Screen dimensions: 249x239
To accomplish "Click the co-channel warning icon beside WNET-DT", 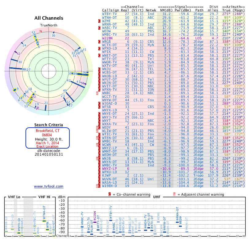I will coord(99,55).
